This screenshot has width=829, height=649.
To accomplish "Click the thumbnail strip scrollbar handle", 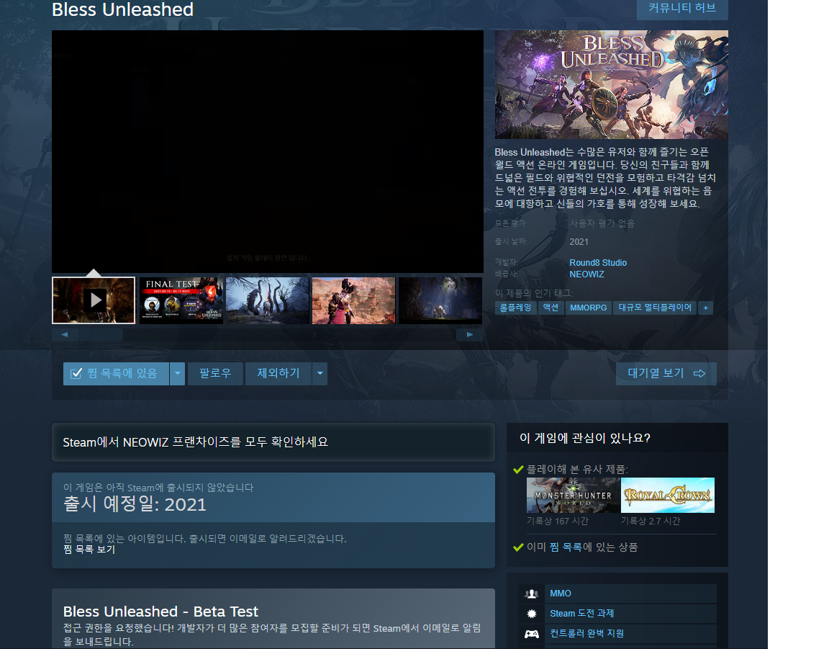I will [101, 334].
